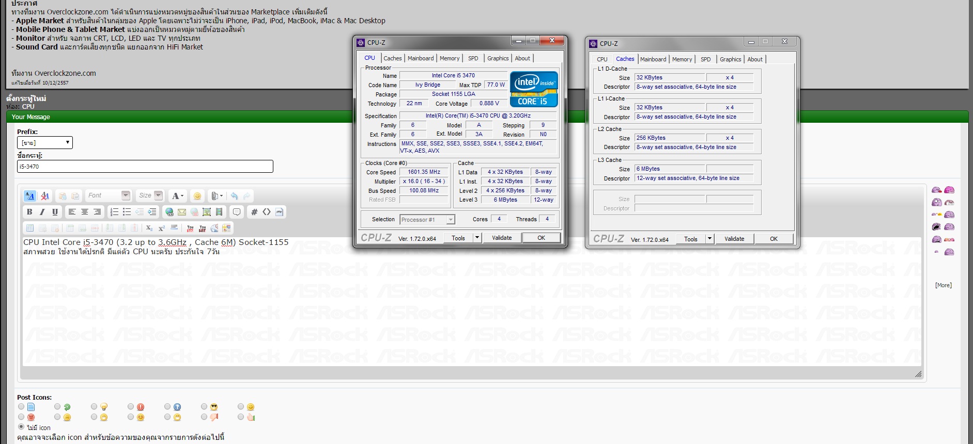Wrap selection in HTML tags (<> icon)

[267, 212]
